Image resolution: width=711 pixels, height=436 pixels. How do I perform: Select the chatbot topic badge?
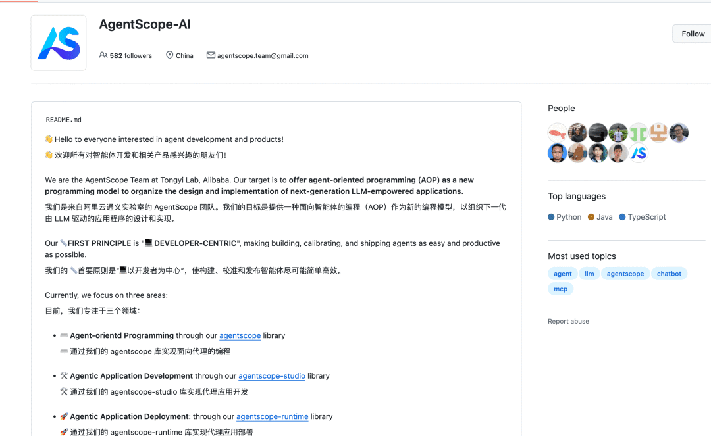[669, 274]
